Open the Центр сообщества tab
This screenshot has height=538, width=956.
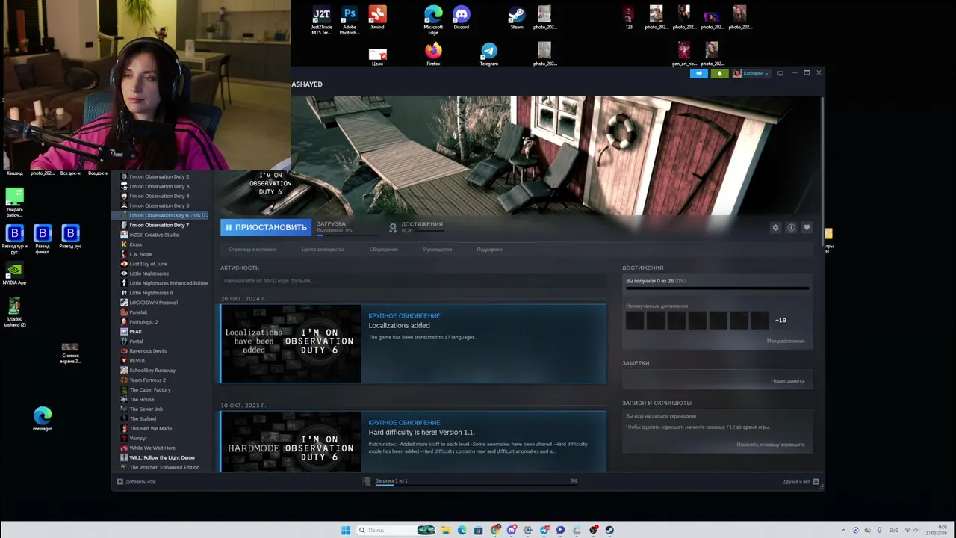323,249
